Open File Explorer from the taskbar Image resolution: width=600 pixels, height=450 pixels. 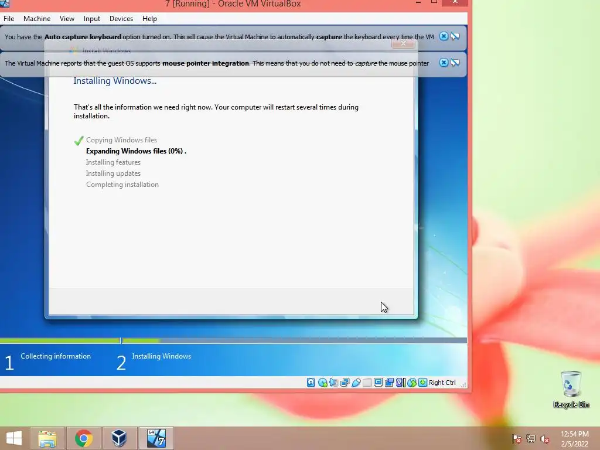coord(47,438)
